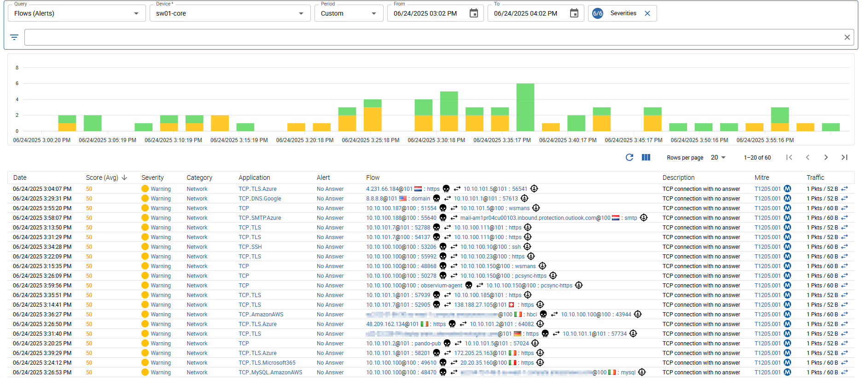Click the pcsync-https link in 3:26:09 PM row

(530, 276)
